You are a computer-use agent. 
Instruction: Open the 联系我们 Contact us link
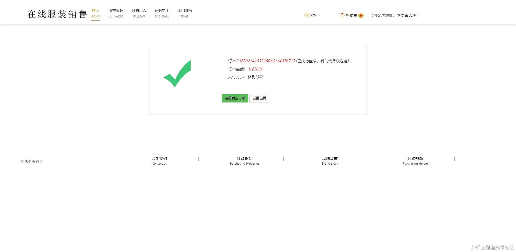159,161
